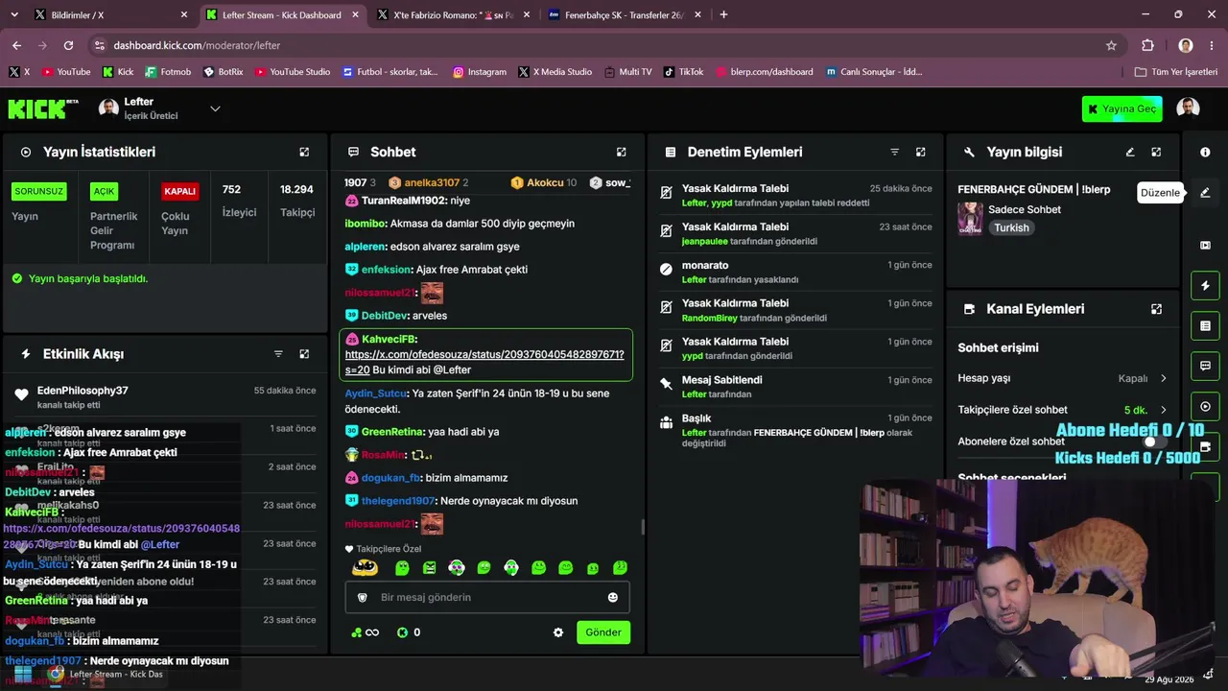The height and width of the screenshot is (691, 1228).
Task: Click the Düzenle pencil icon in sidebar
Action: (1205, 192)
